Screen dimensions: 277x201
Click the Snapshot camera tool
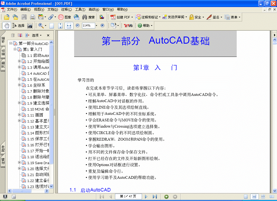coord(30,25)
